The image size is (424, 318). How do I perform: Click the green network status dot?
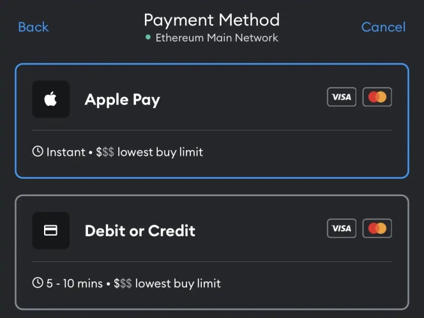149,38
